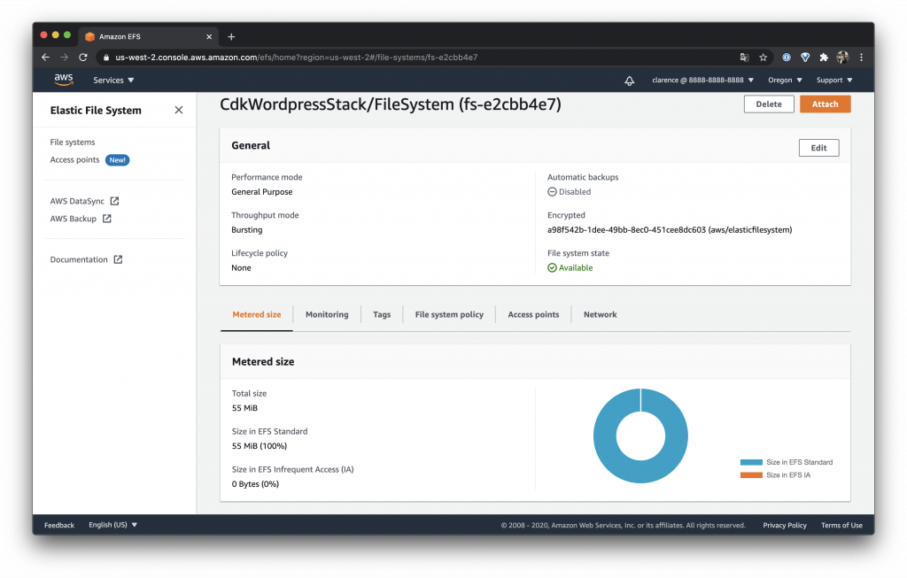Open the English (US) language dropdown
The image size is (907, 578).
point(112,525)
